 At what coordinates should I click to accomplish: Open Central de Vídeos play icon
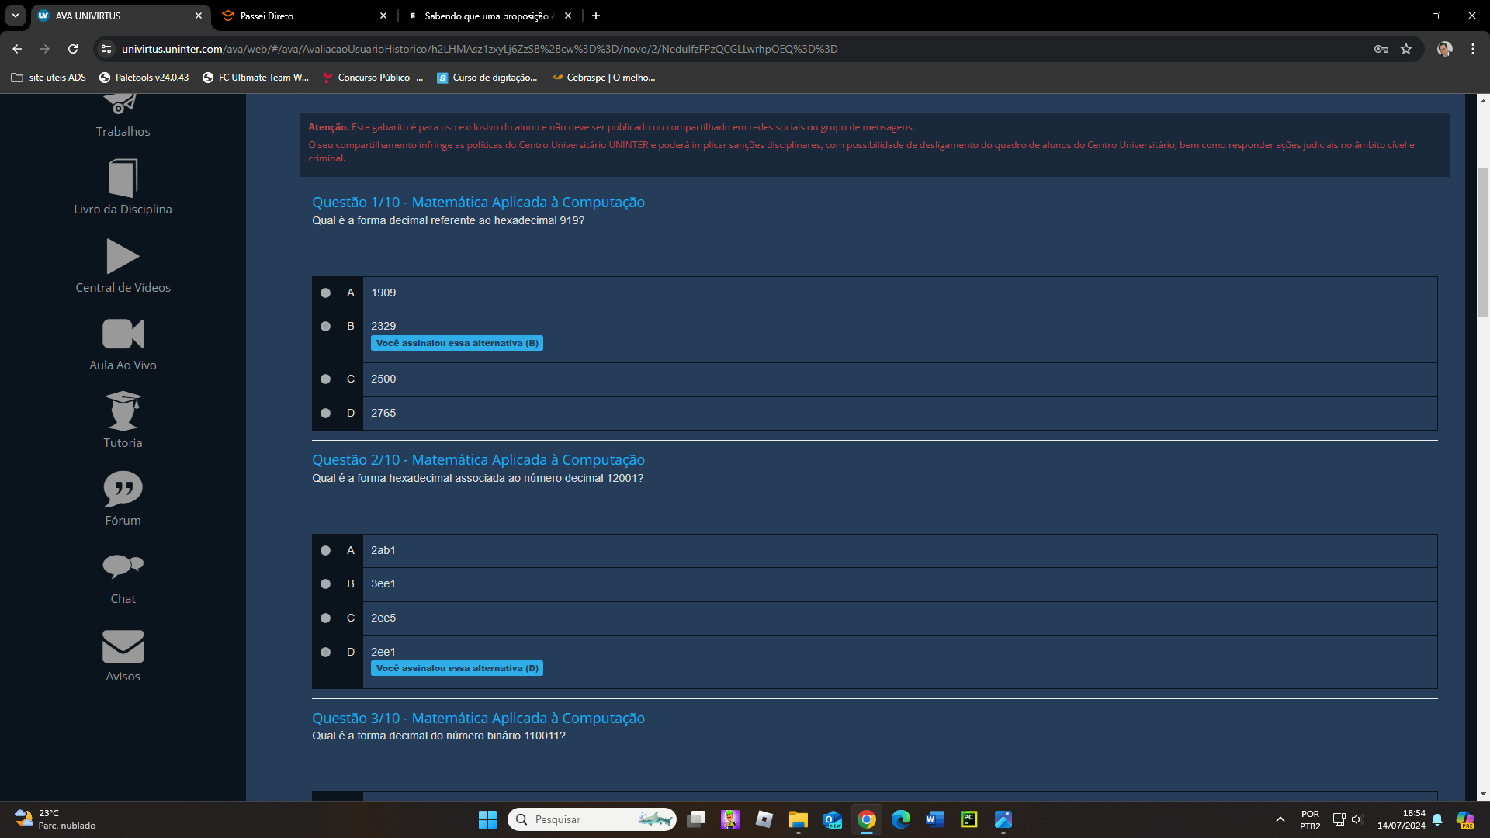click(x=123, y=257)
